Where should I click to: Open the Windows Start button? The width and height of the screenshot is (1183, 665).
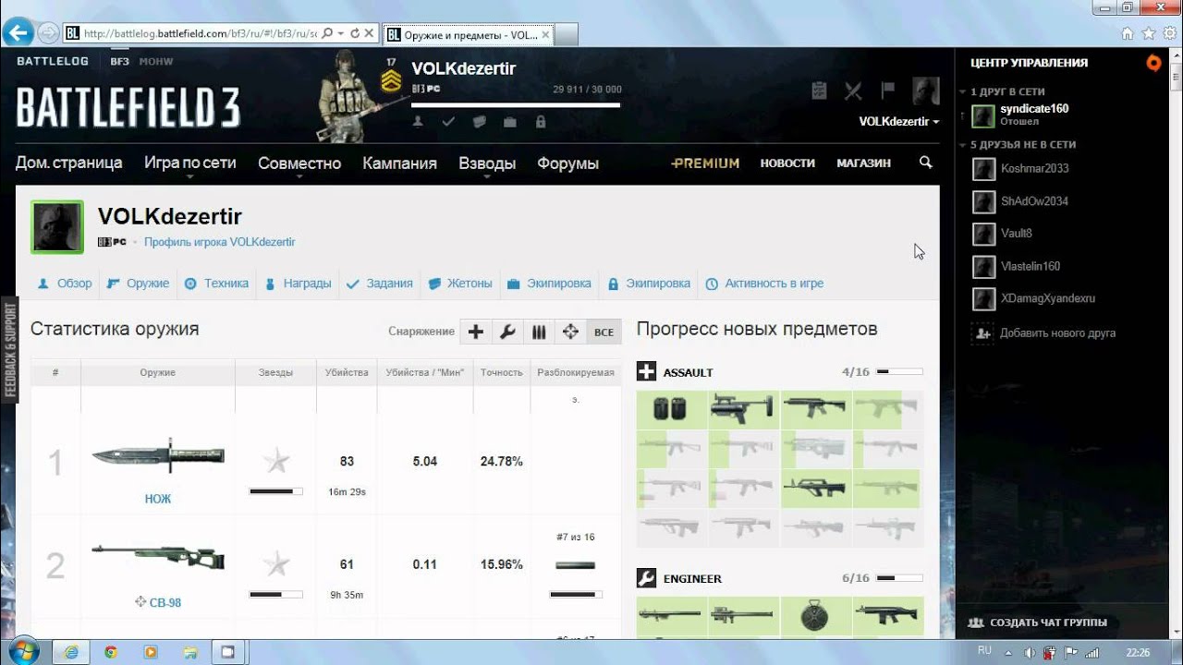point(22,650)
